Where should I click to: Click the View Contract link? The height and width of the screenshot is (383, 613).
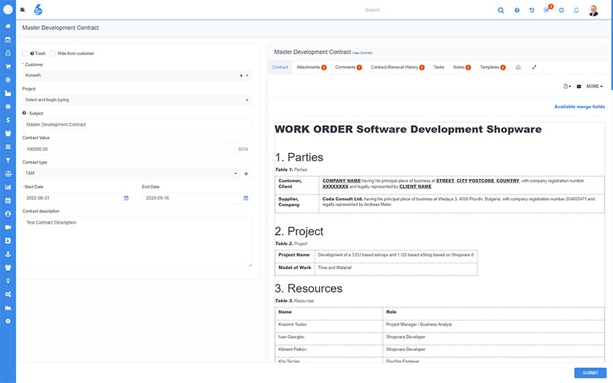pos(362,52)
